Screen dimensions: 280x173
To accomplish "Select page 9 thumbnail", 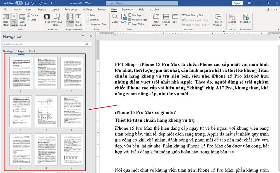I will [x=72, y=149].
